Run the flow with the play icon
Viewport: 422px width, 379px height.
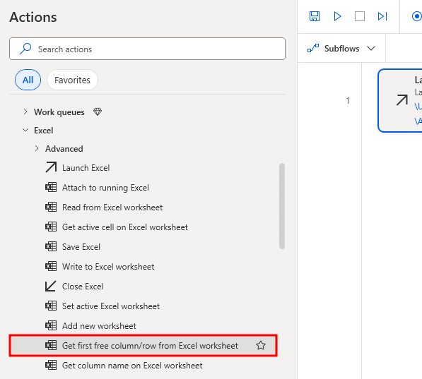pyautogui.click(x=337, y=16)
